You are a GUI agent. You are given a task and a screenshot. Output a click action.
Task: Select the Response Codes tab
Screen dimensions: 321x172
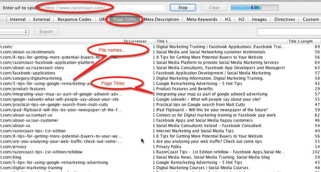pos(74,19)
